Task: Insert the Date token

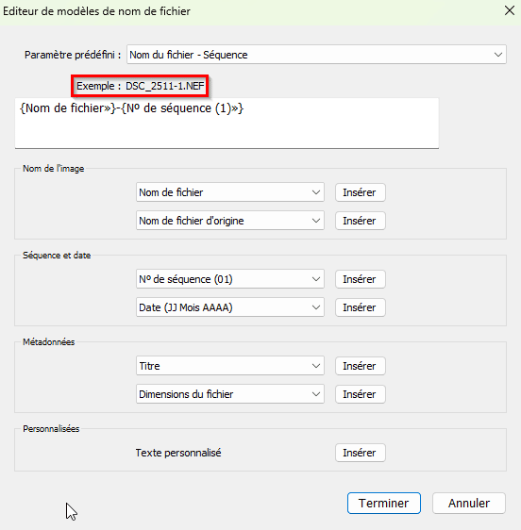Action: pos(360,307)
